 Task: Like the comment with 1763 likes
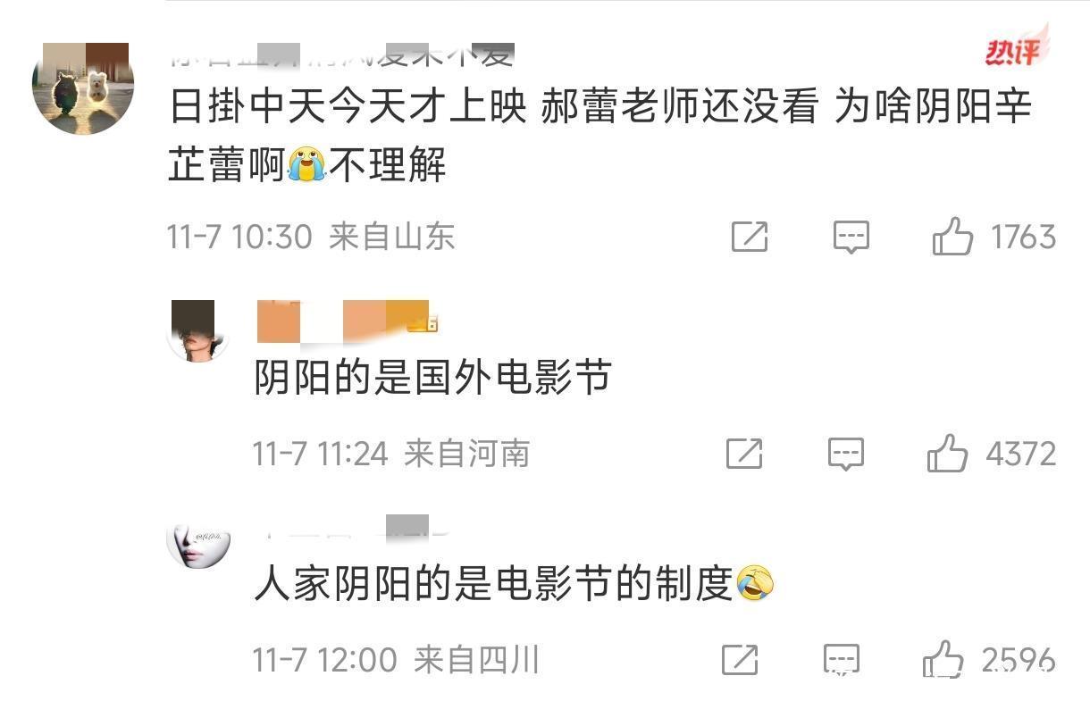click(952, 236)
